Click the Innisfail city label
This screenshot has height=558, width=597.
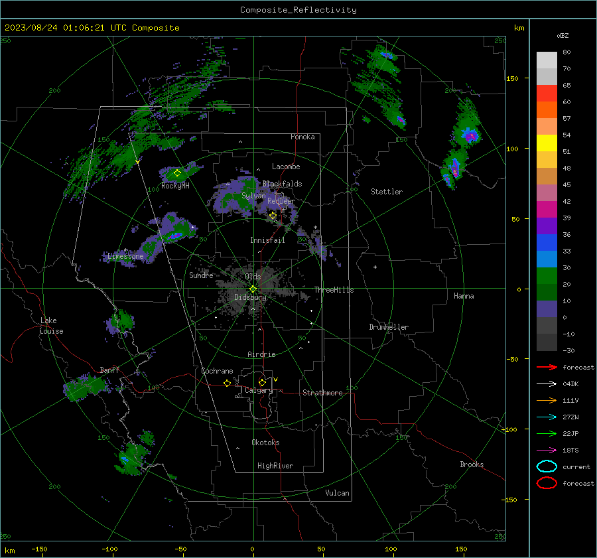click(x=267, y=240)
